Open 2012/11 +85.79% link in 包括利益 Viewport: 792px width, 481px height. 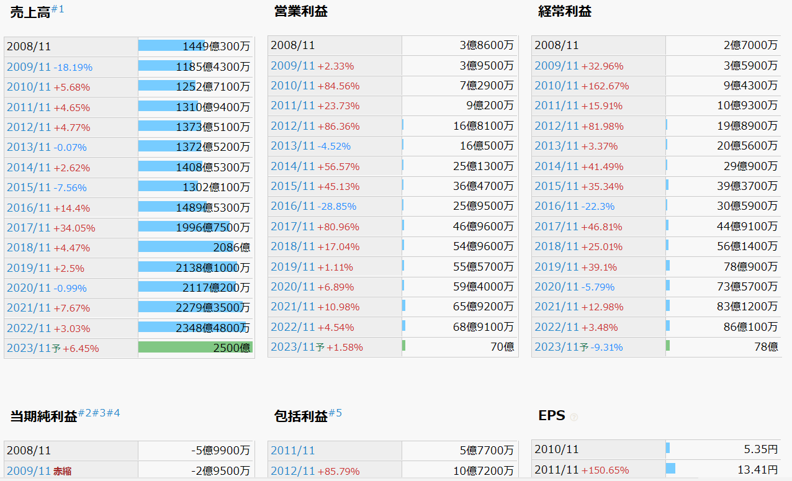click(290, 470)
